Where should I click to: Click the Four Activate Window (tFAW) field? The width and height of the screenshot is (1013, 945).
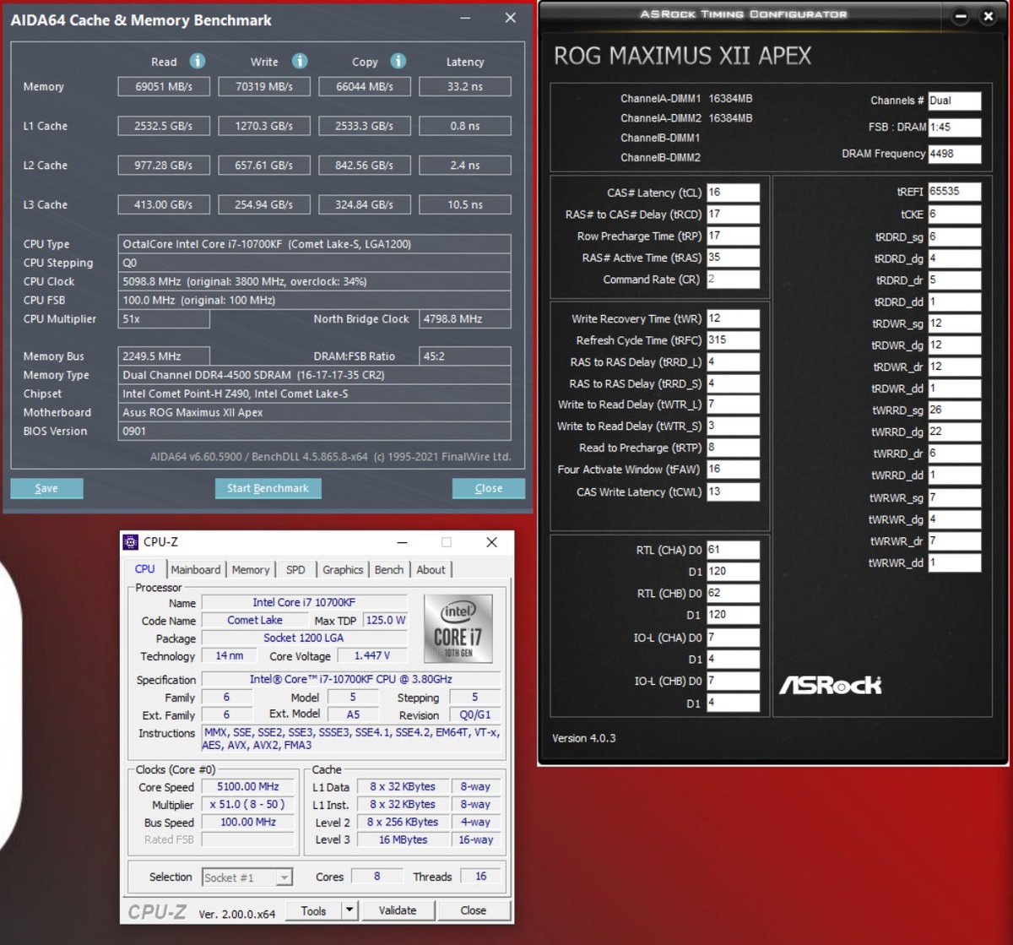point(733,470)
